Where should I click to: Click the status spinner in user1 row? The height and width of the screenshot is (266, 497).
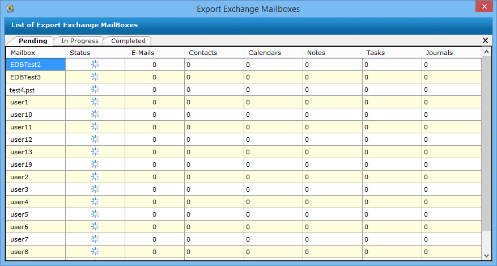pos(95,102)
